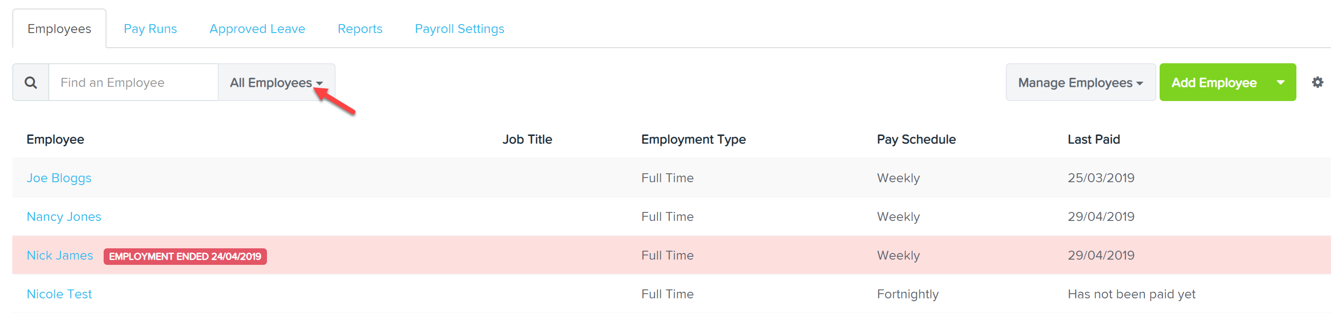1339x313 pixels.
Task: Open Nancy Jones employee record
Action: (x=64, y=217)
